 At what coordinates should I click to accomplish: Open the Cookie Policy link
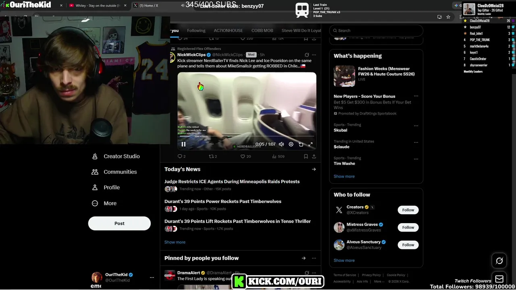(396, 275)
